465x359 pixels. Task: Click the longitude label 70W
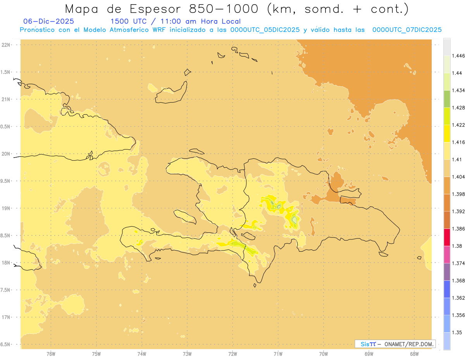(x=324, y=354)
